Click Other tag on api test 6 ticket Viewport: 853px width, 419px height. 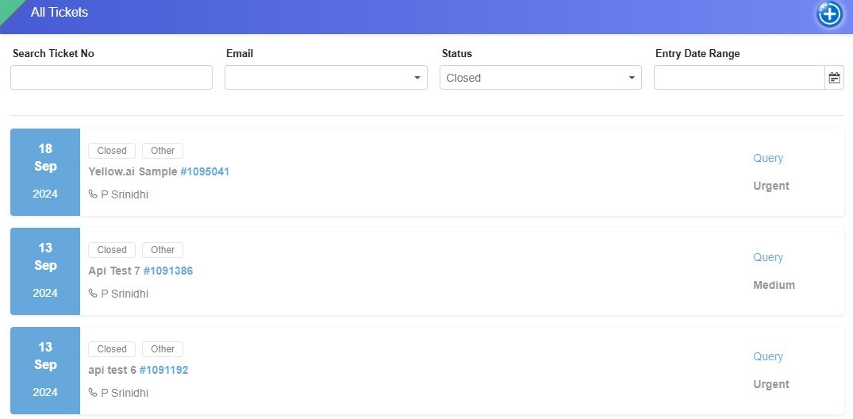tap(163, 349)
